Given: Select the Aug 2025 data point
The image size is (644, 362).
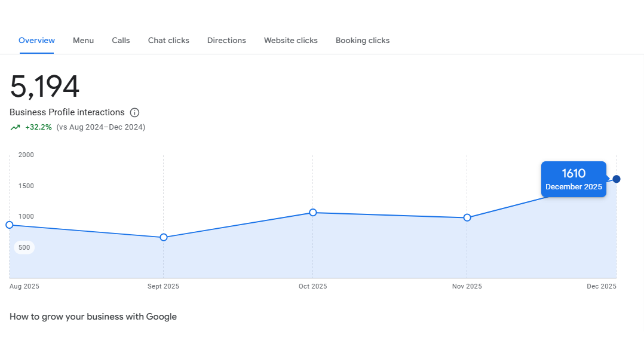Looking at the screenshot, I should (x=10, y=225).
